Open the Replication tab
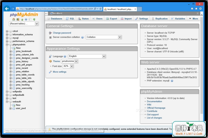The width and height of the screenshot is (208, 138). point(160,19)
